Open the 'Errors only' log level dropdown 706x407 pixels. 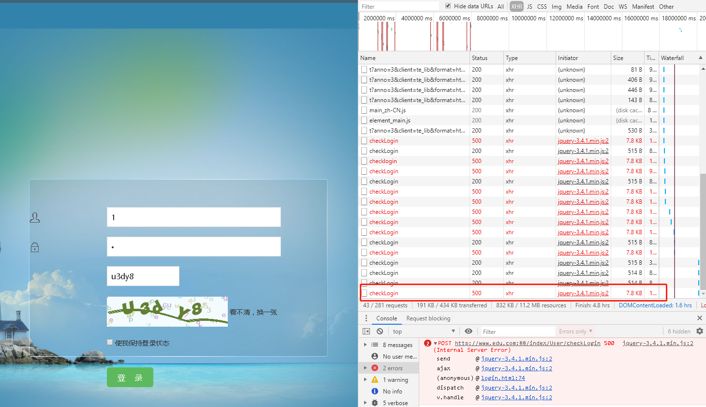click(575, 332)
